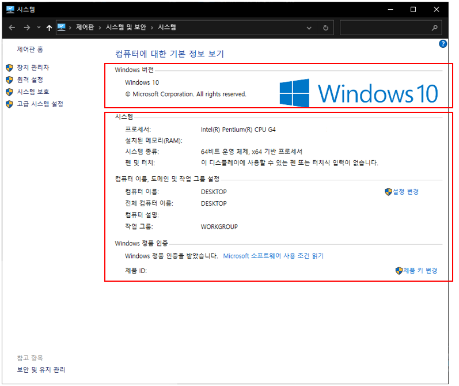Go up one level with up arrow
Screen dimensions: 459x386
49,28
